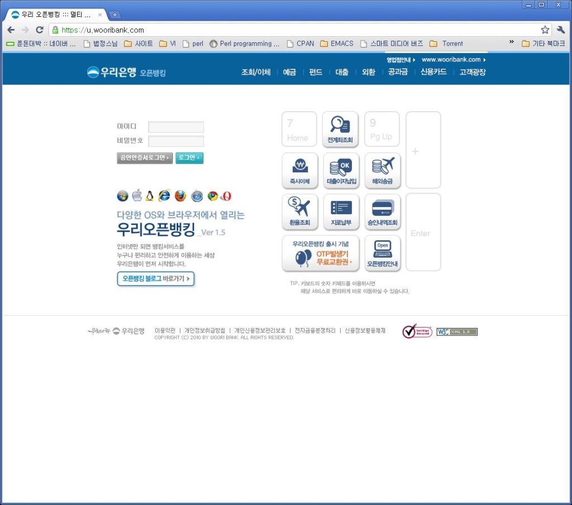Click 오픈뱅킹 블로그 바로가기 button
Image resolution: width=572 pixels, height=505 pixels.
click(x=156, y=279)
